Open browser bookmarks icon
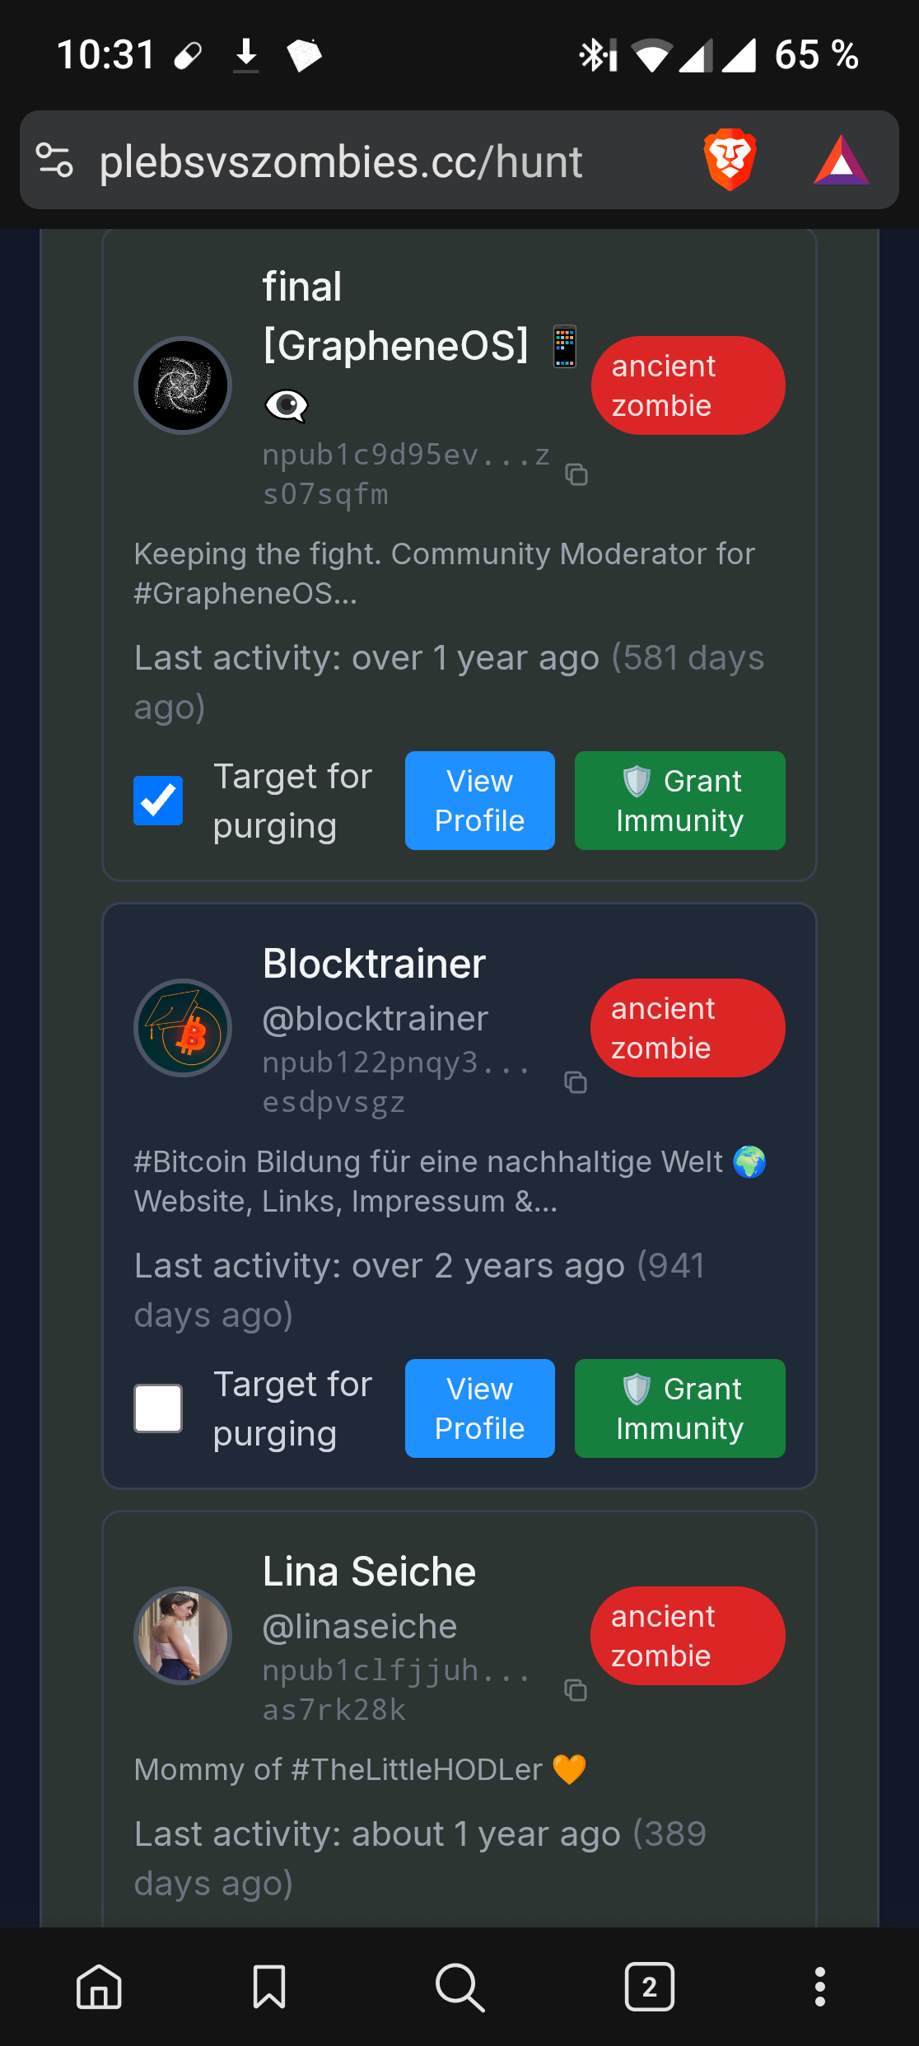 (x=269, y=1987)
